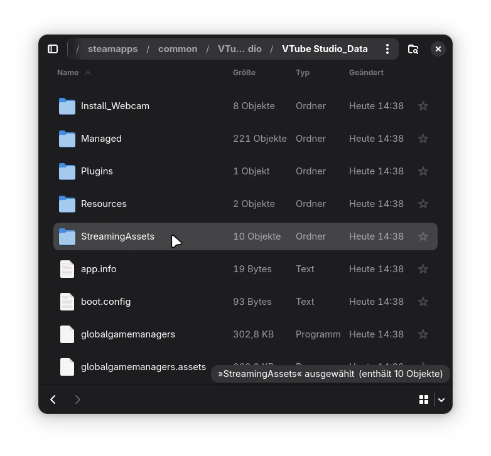Open the view options dropdown arrow

point(441,400)
